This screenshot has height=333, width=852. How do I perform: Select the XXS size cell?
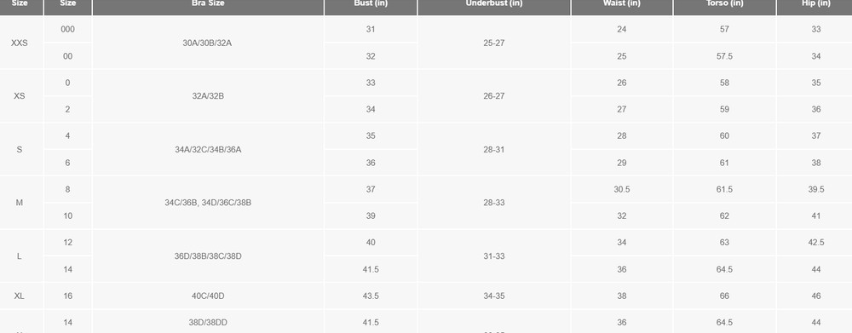pos(20,43)
